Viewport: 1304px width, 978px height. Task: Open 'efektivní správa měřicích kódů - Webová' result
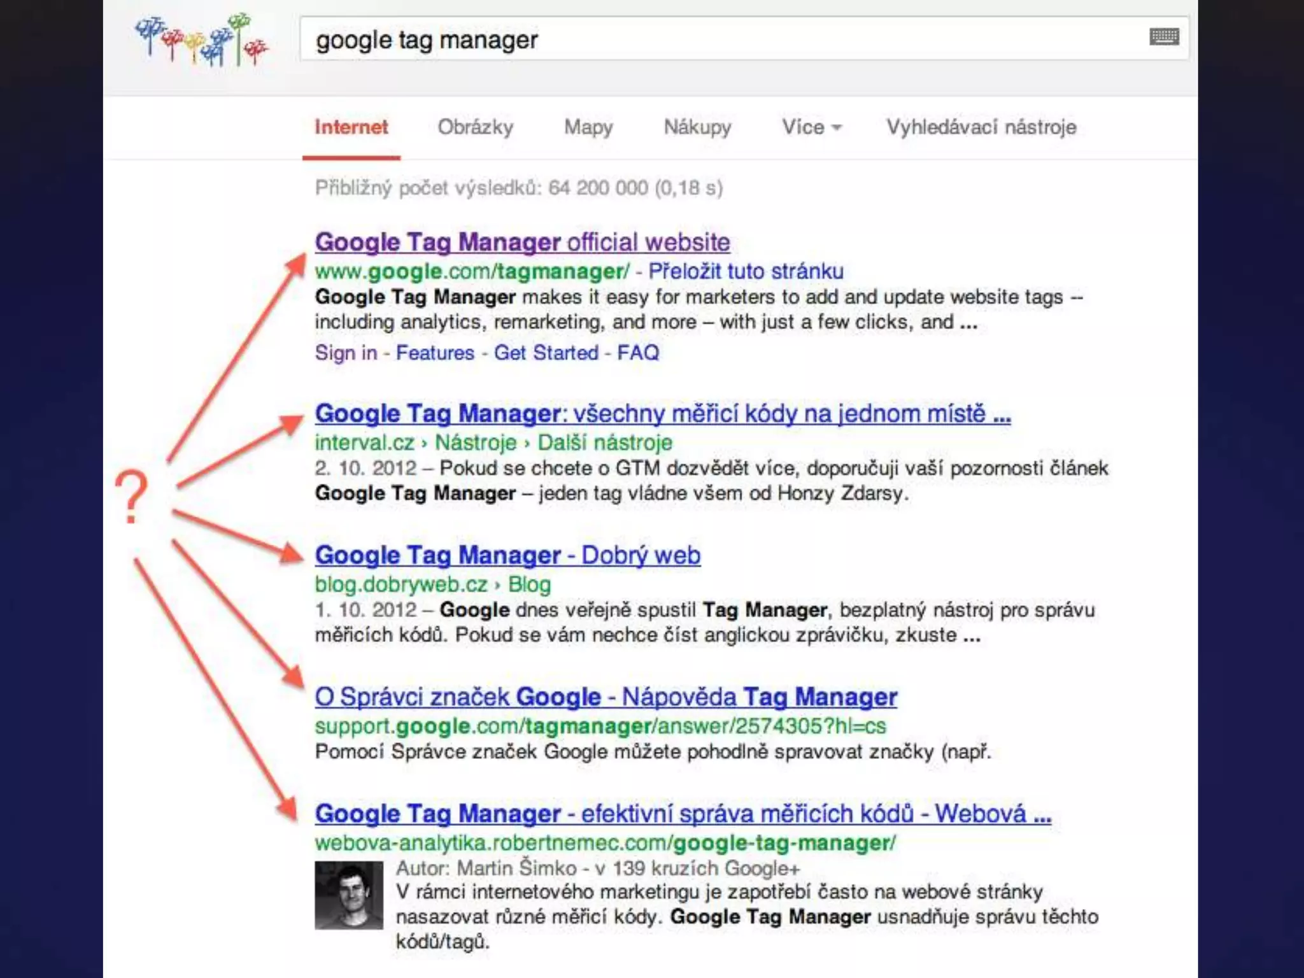683,814
